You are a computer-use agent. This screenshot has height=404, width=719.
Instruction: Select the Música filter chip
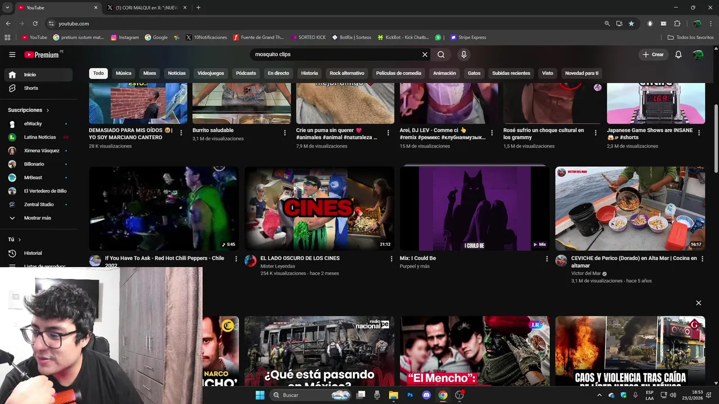[x=124, y=73]
